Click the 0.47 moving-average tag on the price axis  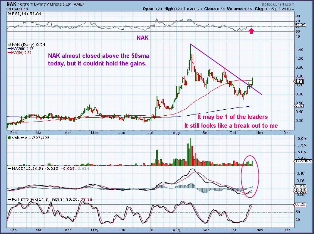[299, 105]
